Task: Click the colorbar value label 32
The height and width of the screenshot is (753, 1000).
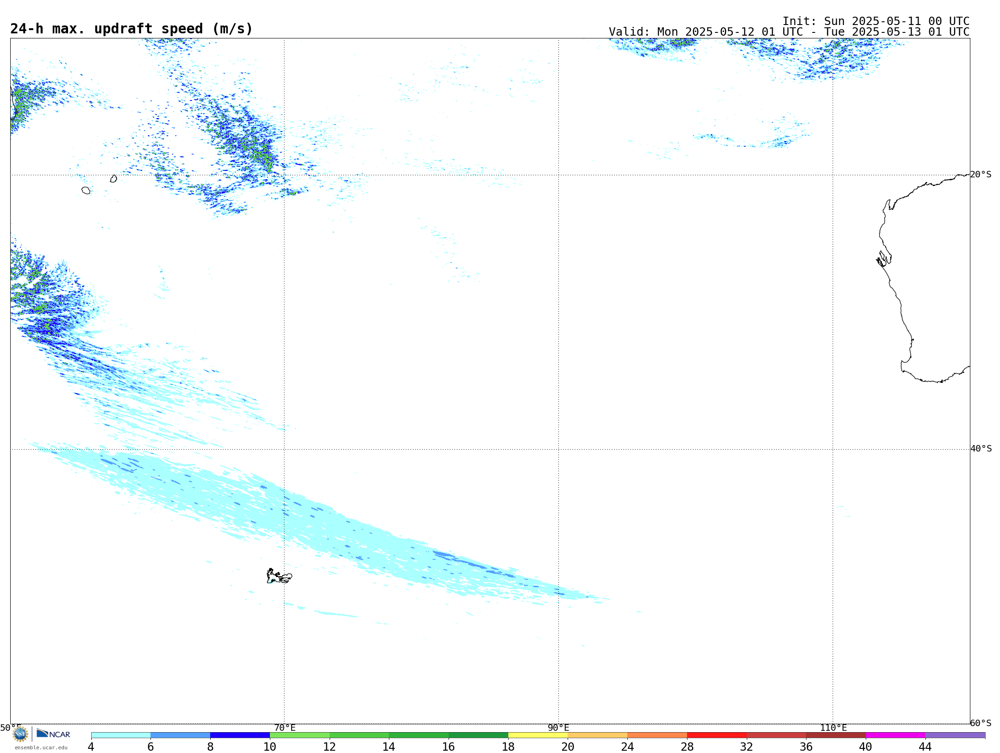Action: pos(747,747)
